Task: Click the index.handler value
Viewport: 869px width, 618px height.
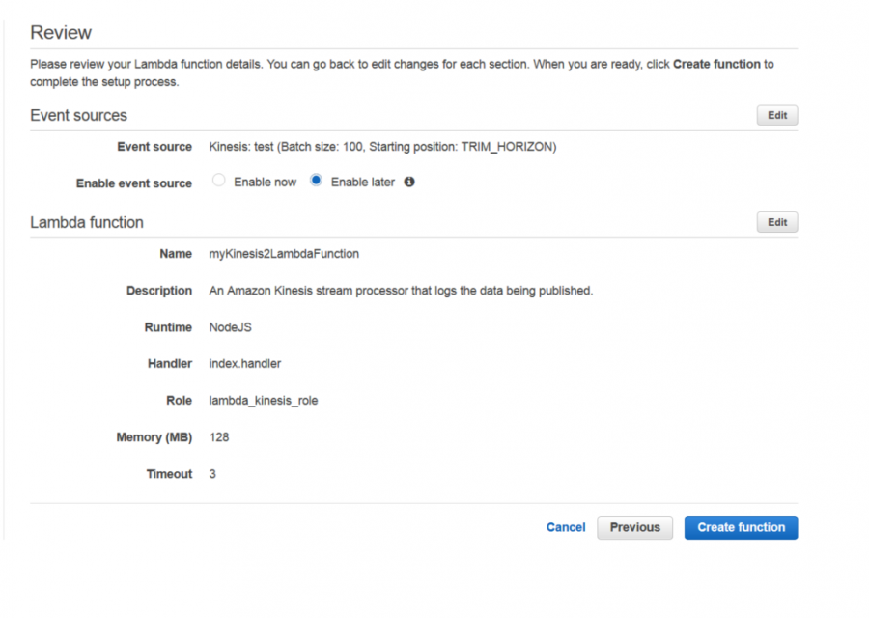Action: click(x=245, y=364)
